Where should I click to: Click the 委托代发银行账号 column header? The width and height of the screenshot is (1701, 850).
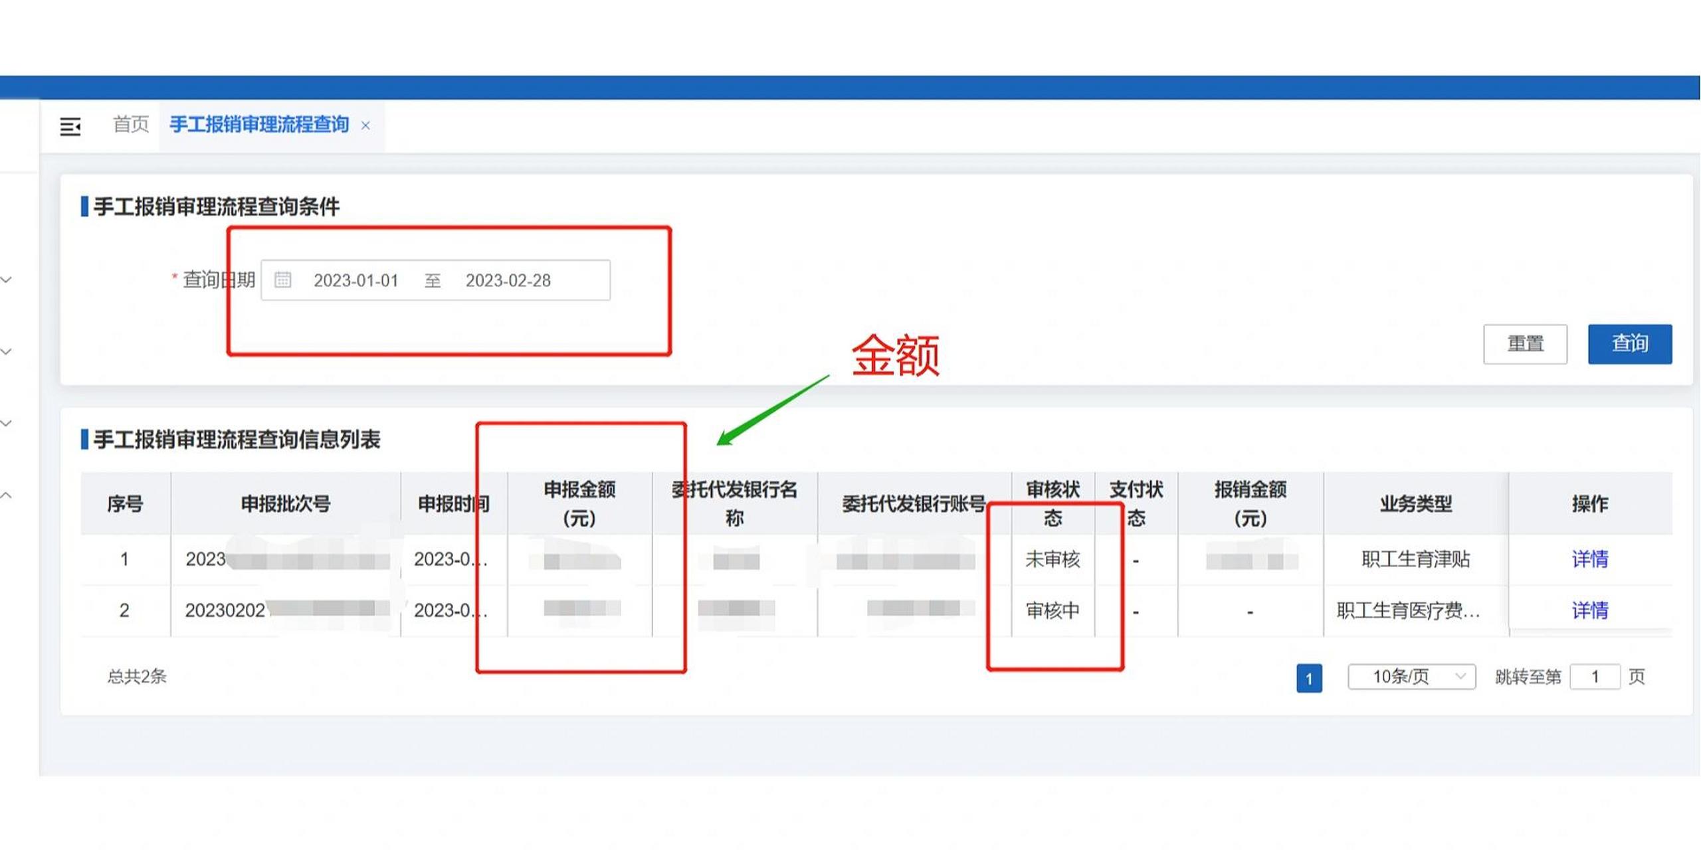pos(914,504)
